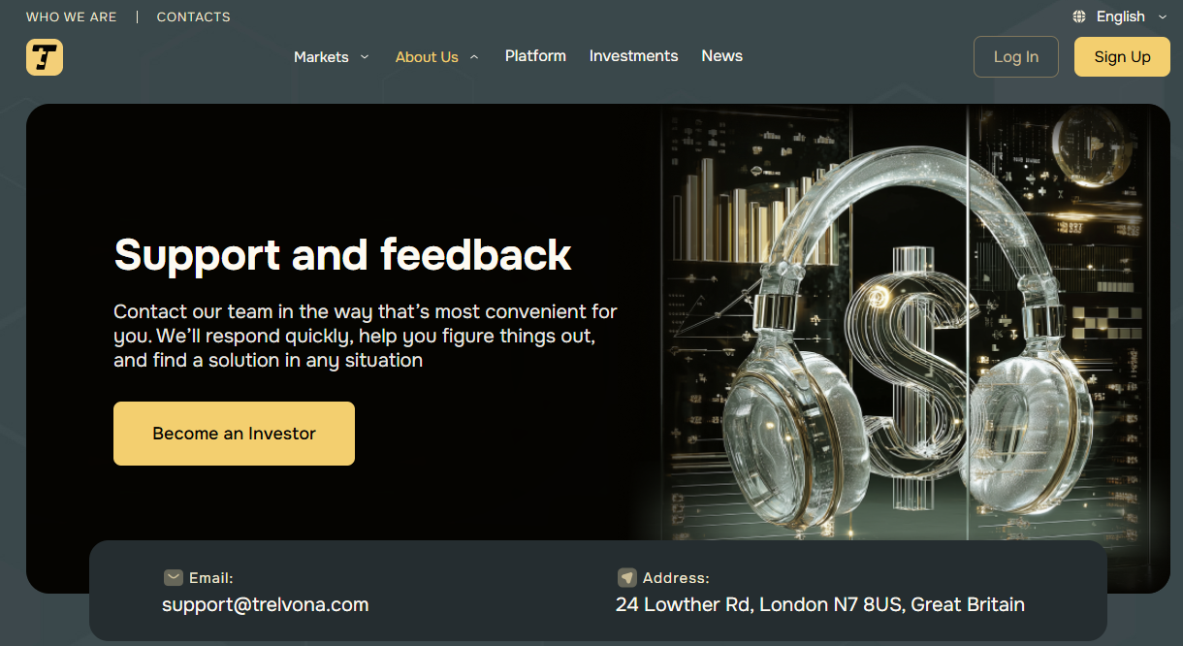Open the Investments page

[x=633, y=56]
